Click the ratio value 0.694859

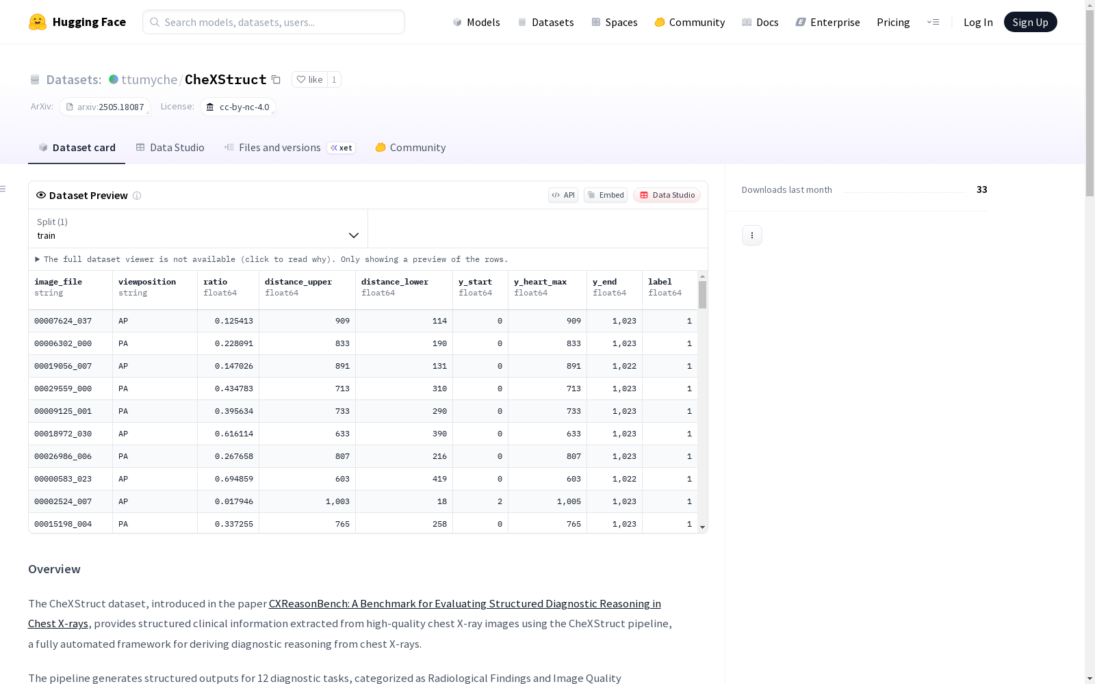(x=233, y=479)
